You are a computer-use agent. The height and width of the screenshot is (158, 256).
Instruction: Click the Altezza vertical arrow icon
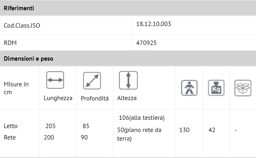pos(128,80)
